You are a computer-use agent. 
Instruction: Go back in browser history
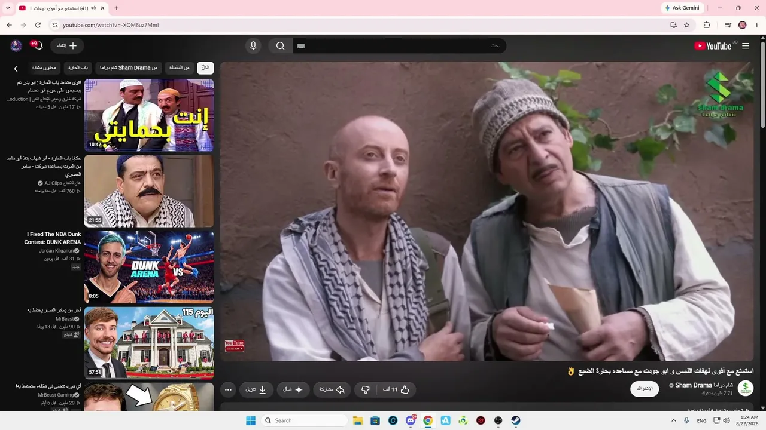click(9, 25)
